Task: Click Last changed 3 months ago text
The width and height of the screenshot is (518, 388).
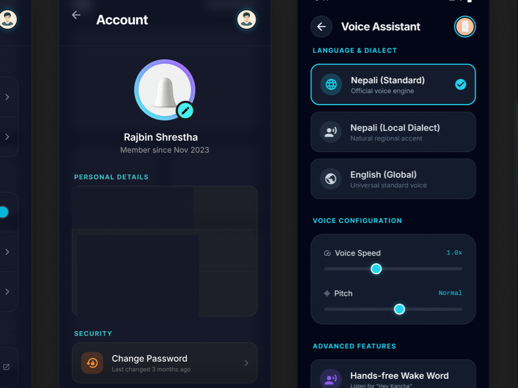Action: (151, 369)
